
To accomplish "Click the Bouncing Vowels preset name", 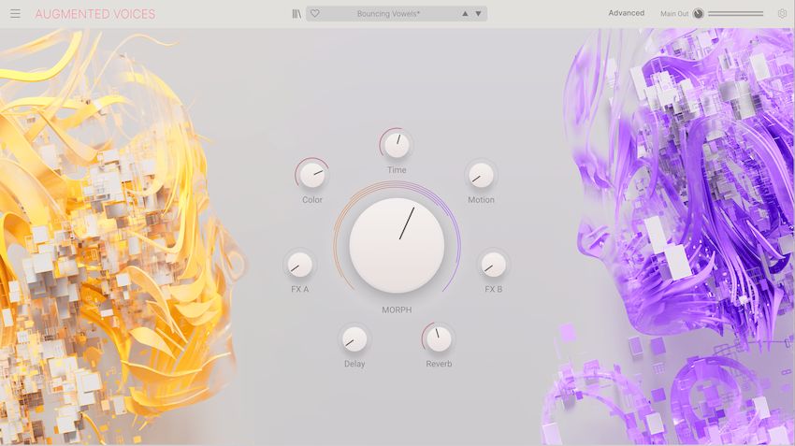I will tap(388, 14).
